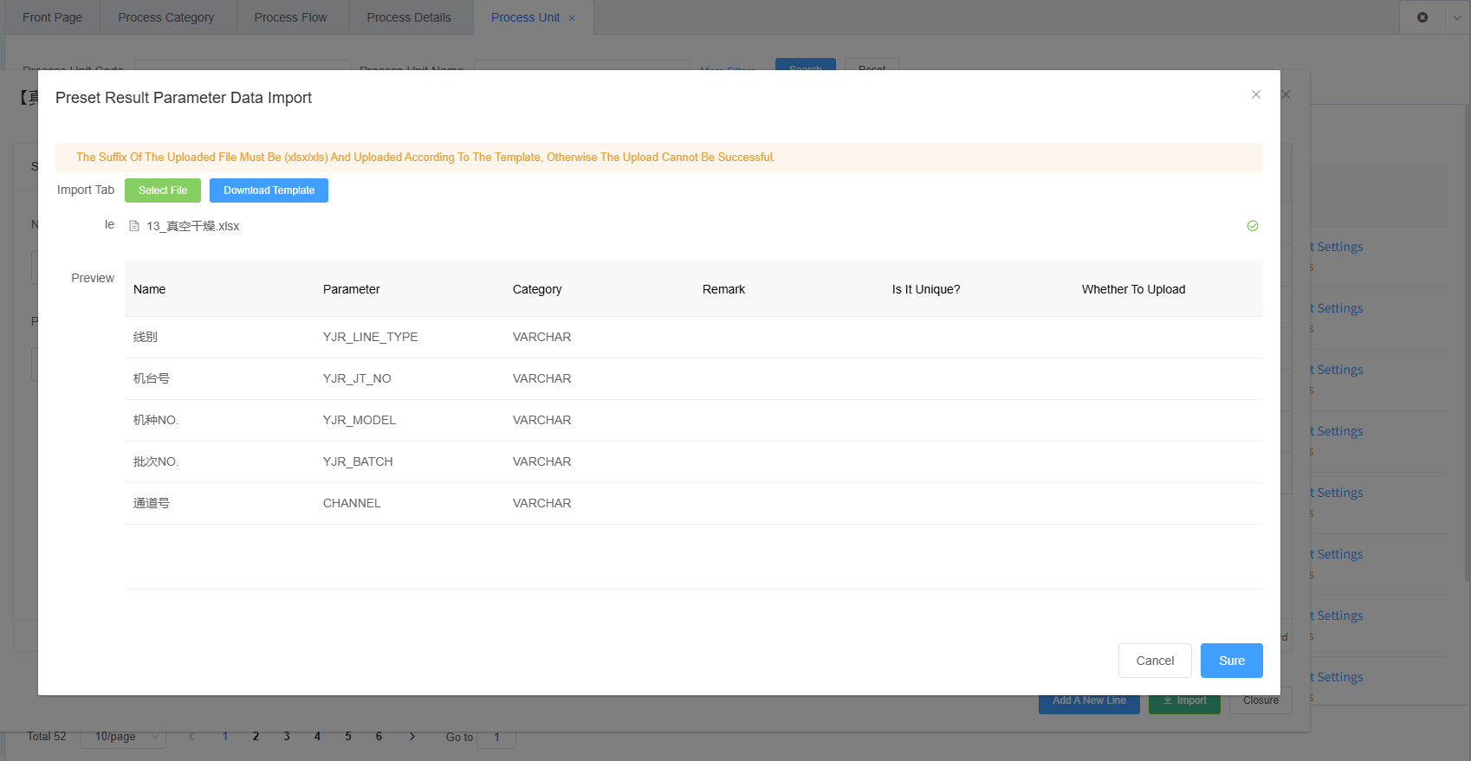Select the Process Unit tab
This screenshot has width=1471, height=761.
tap(525, 17)
